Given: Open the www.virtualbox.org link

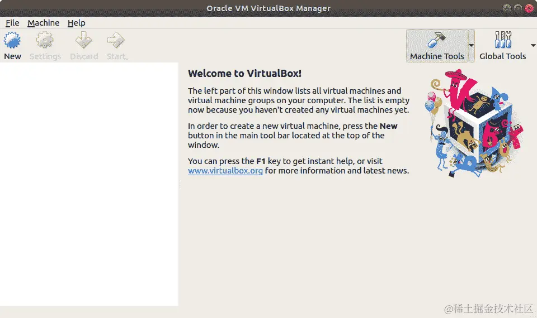Looking at the screenshot, I should coord(225,171).
